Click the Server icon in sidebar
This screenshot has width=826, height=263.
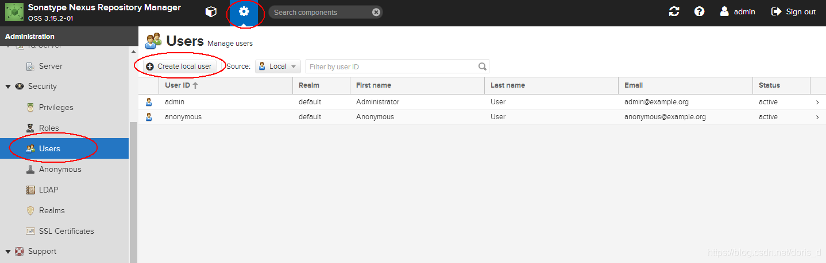[x=31, y=66]
